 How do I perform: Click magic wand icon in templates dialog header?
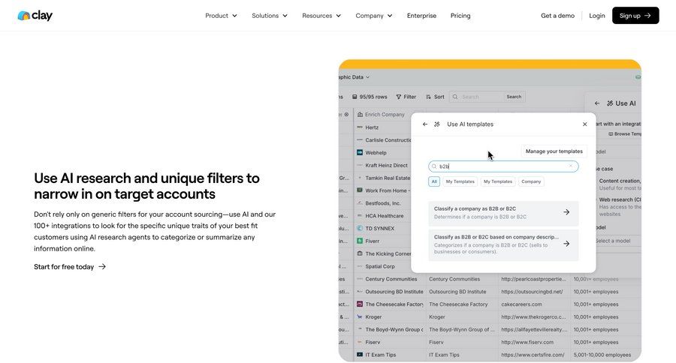pyautogui.click(x=436, y=124)
